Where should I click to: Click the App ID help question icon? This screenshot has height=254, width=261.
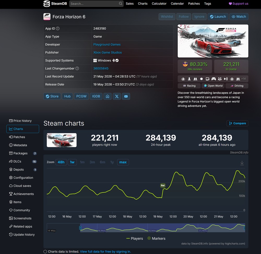point(58,28)
